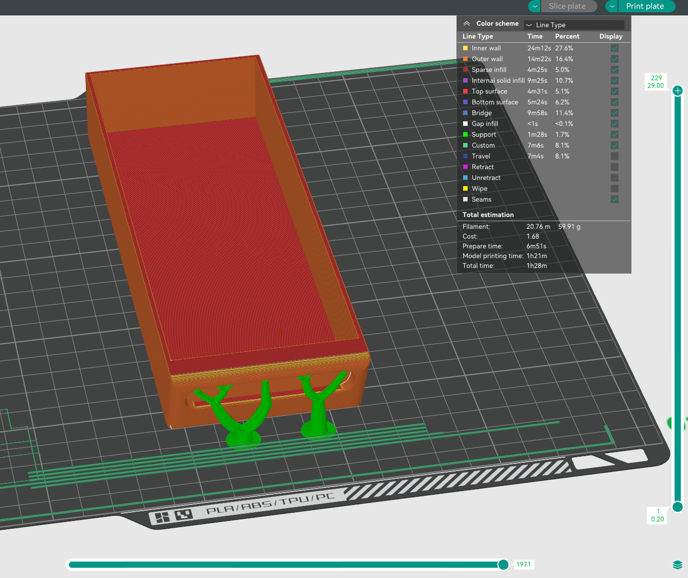688x578 pixels.
Task: Click the bottom handle of the layer slider
Action: (x=678, y=507)
